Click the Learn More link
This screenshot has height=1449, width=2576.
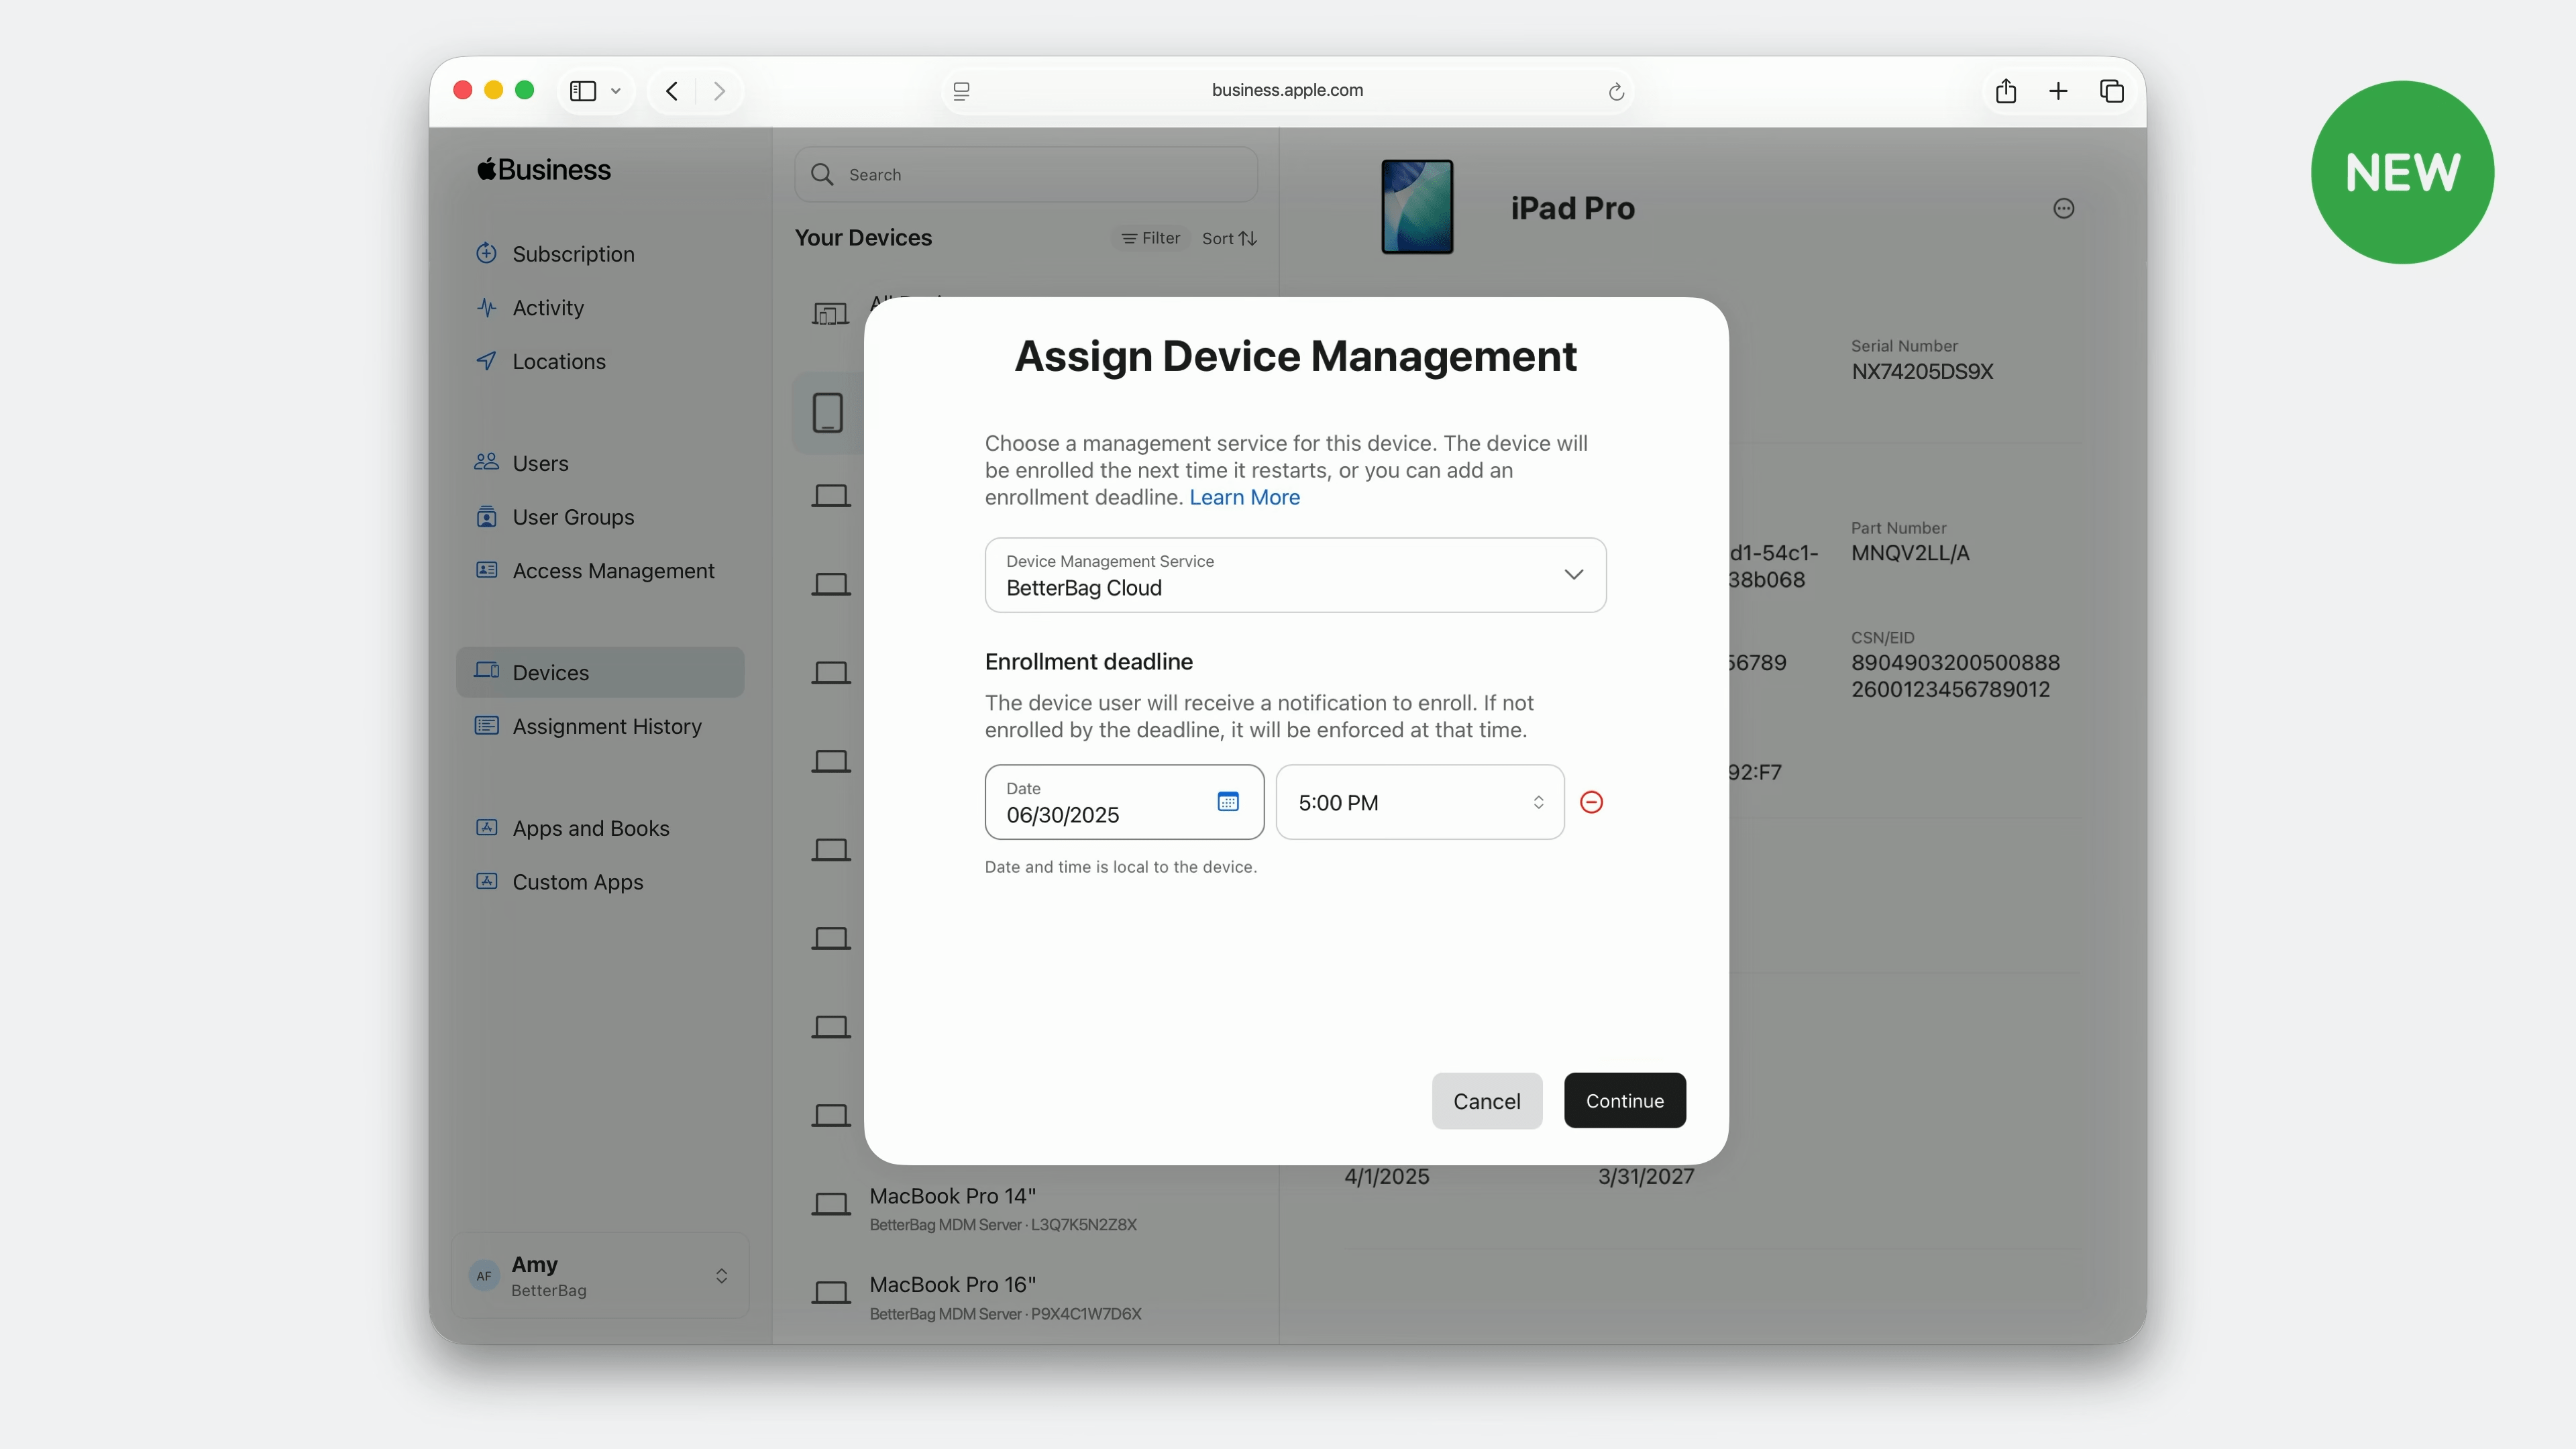pyautogui.click(x=1244, y=498)
